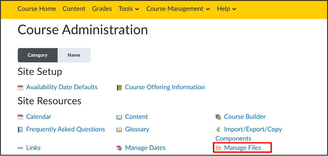The height and width of the screenshot is (156, 328).
Task: Click the Glossary book icon
Action: (x=119, y=129)
